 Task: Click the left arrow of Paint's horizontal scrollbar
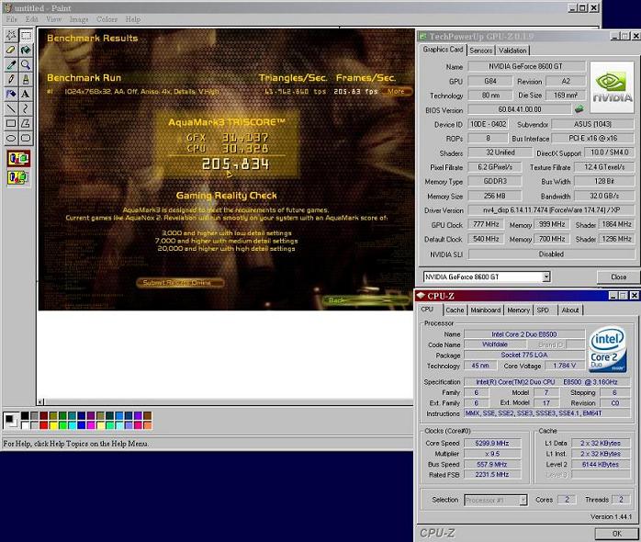pos(40,401)
